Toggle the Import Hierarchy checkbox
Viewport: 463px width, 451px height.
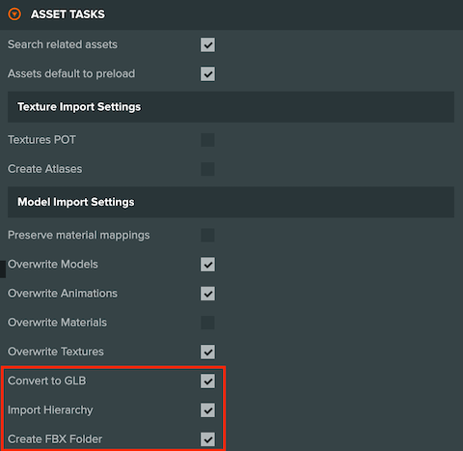[207, 410]
